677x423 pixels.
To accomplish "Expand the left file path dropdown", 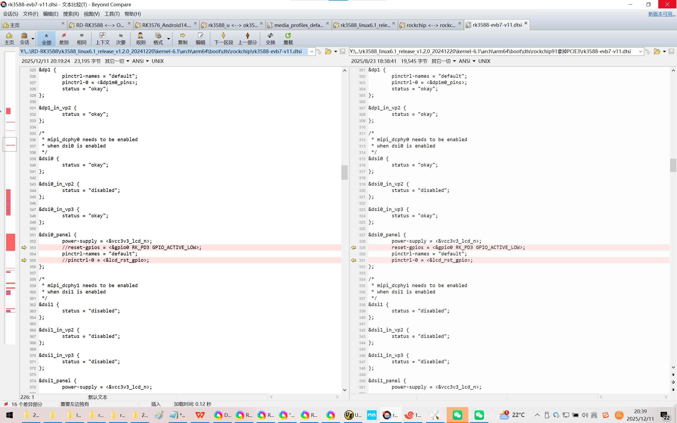I will (x=312, y=52).
